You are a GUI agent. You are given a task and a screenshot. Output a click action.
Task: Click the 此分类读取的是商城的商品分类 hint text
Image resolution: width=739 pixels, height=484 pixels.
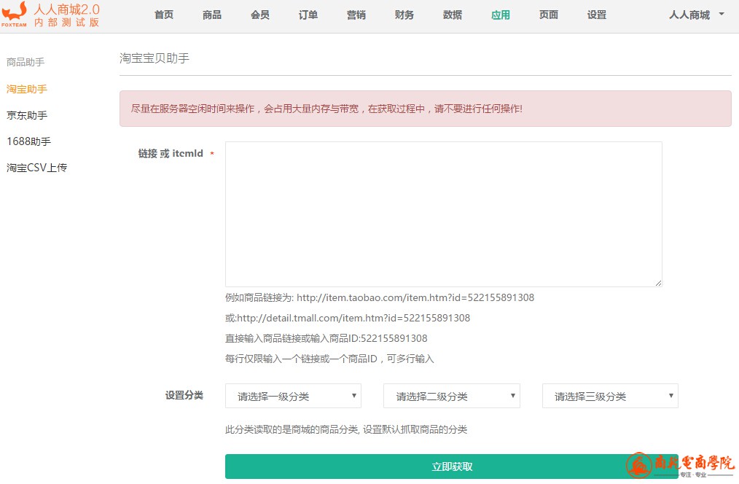coord(346,429)
